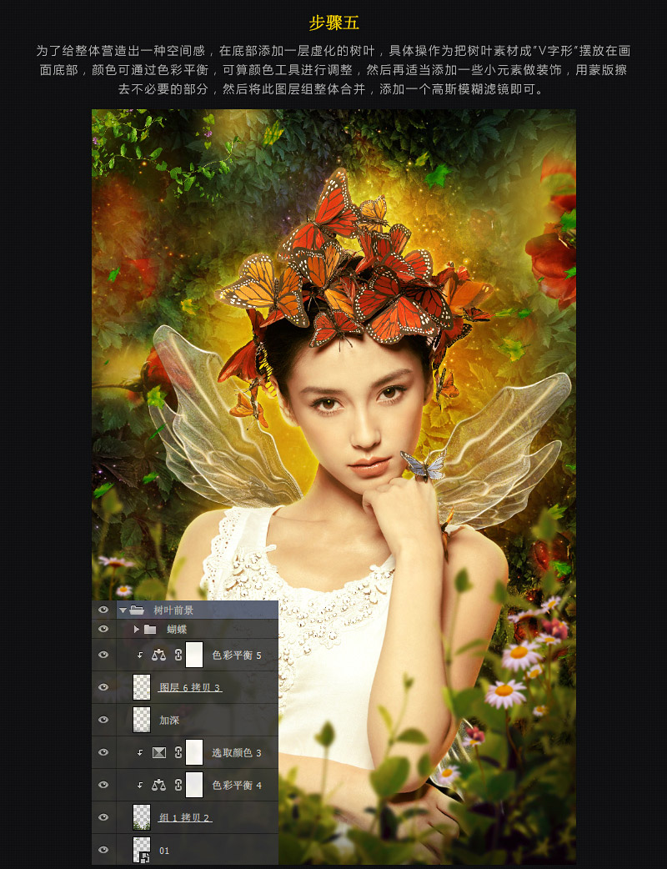Select the layer mask thumbnail of 选取颜色 3
The height and width of the screenshot is (869, 667).
(x=194, y=752)
